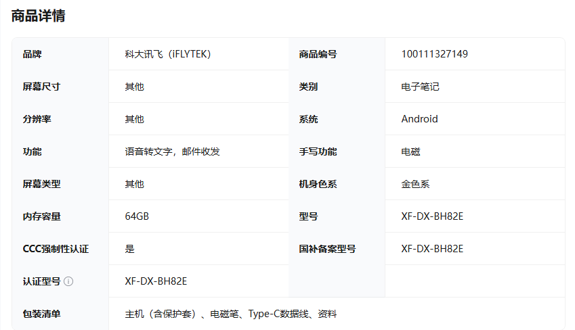Click the info icon next to 认证型号

pyautogui.click(x=68, y=281)
